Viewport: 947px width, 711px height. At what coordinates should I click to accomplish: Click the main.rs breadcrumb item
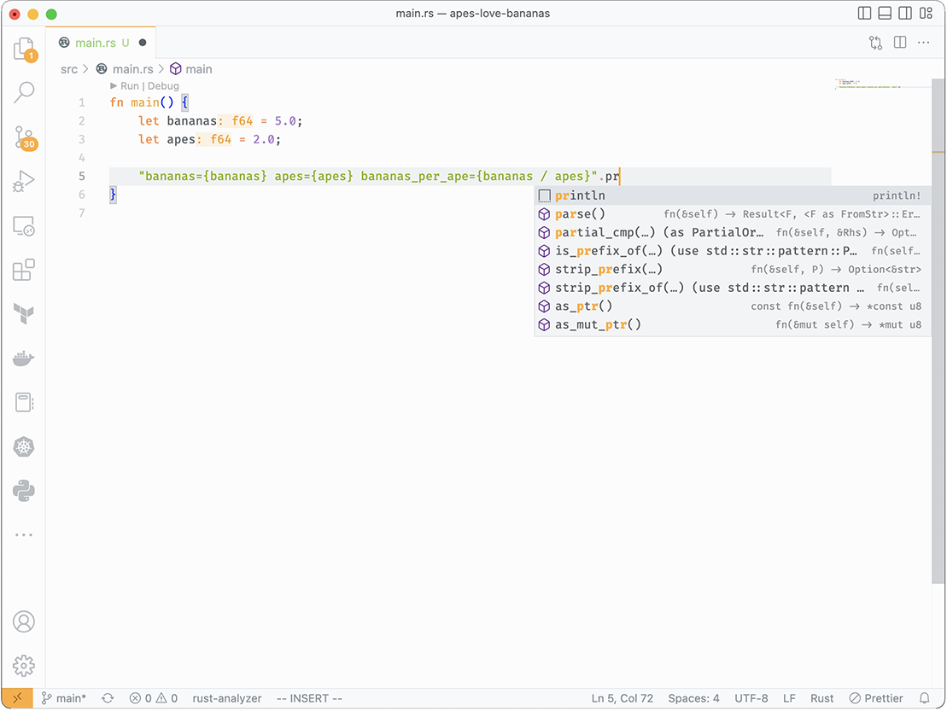pyautogui.click(x=125, y=69)
